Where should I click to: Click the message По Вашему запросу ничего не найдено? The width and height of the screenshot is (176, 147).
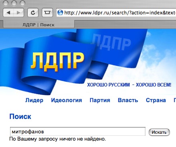tap(57, 139)
